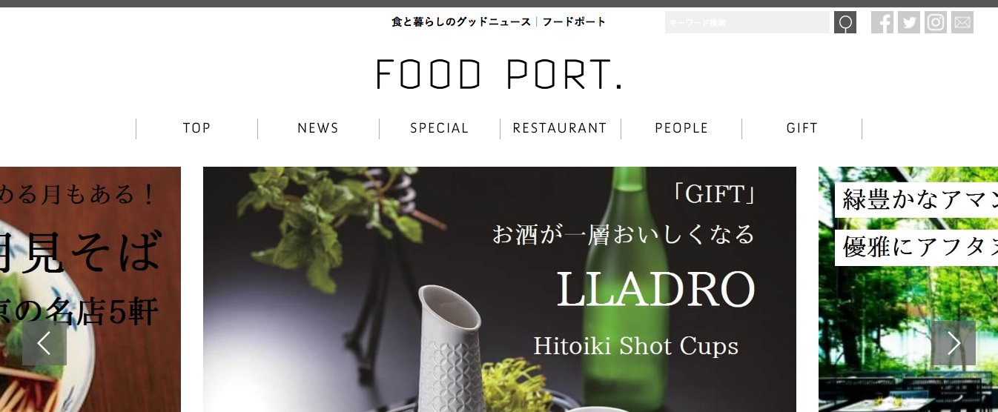Open the NEWS menu item
Image resolution: width=998 pixels, height=412 pixels.
pyautogui.click(x=318, y=128)
